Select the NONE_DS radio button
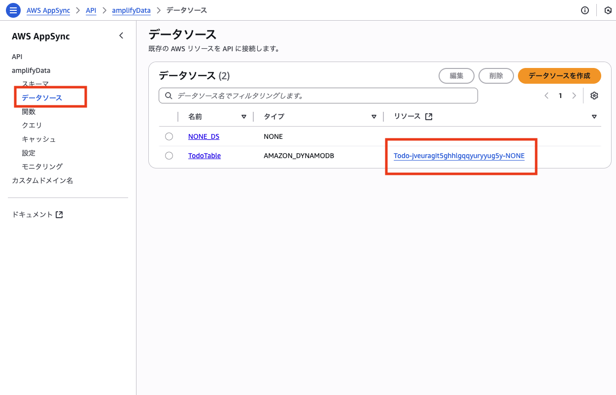616x395 pixels. [169, 136]
